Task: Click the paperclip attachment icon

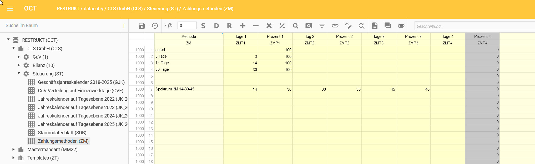Action: point(401,26)
